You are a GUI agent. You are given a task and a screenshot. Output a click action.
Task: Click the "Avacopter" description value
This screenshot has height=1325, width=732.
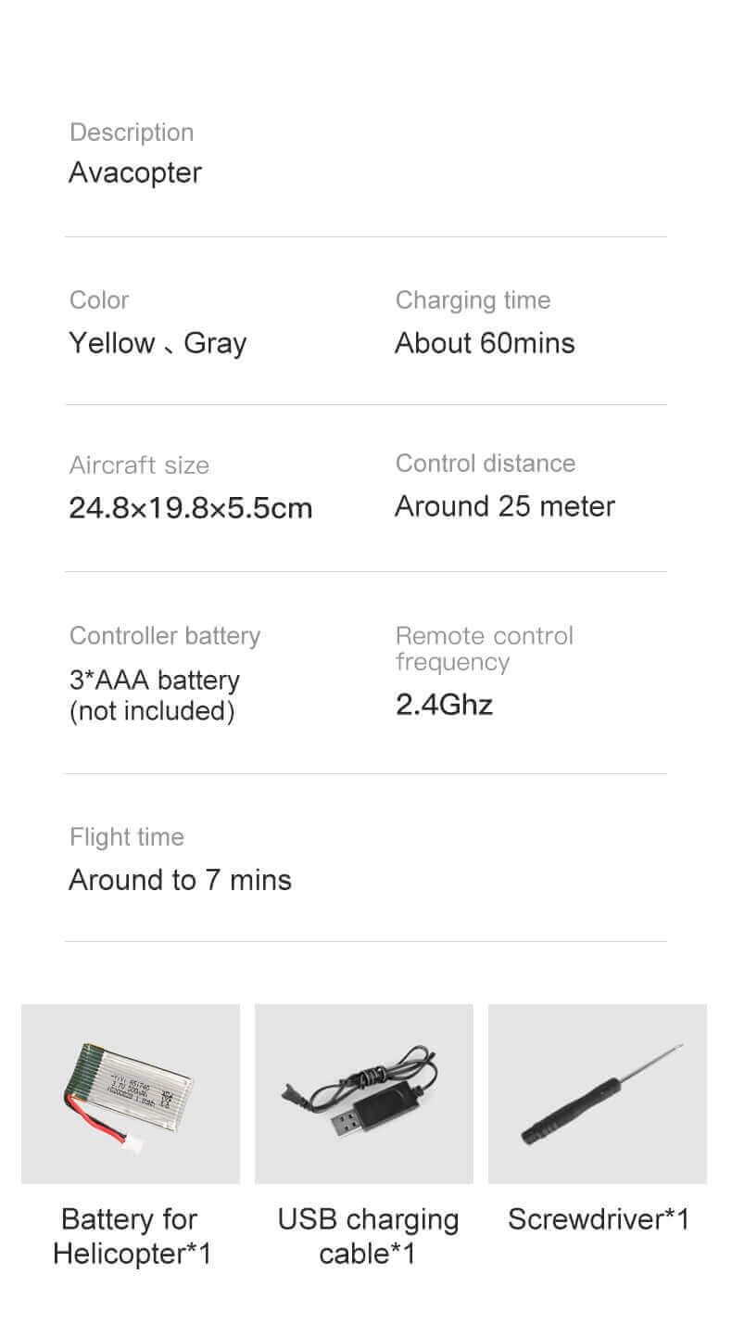tap(135, 172)
